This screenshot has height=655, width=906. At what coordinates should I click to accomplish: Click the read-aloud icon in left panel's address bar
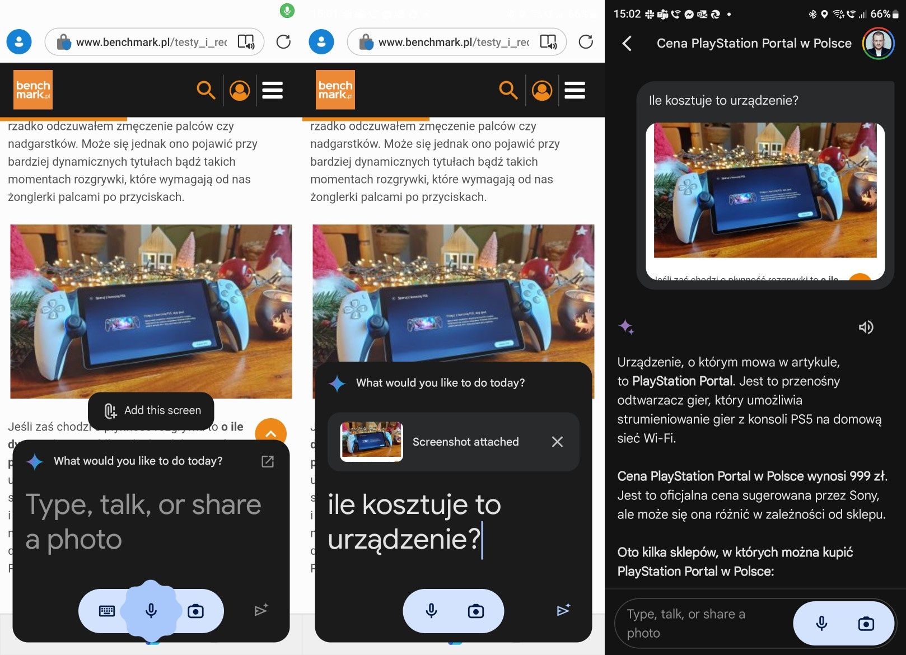tap(246, 42)
